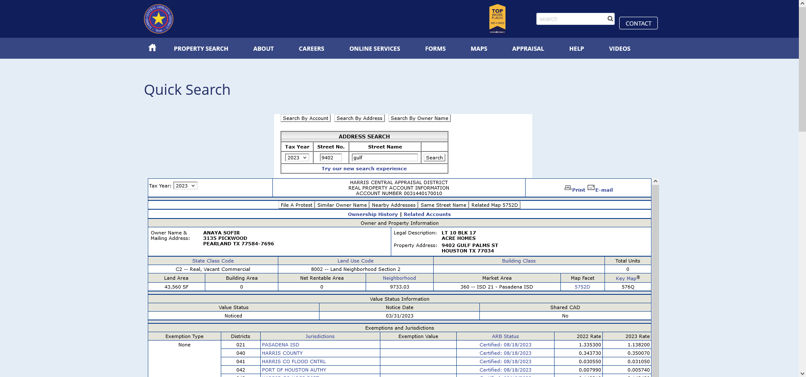Open Jurisdictions header link

(x=320, y=336)
